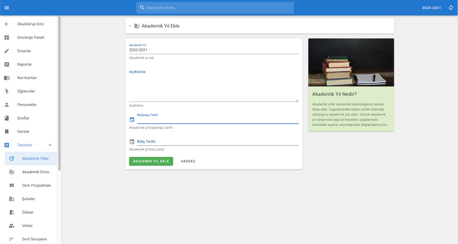Click the Not Kartları card icon
Screen dimensions: 458x244
[6, 78]
